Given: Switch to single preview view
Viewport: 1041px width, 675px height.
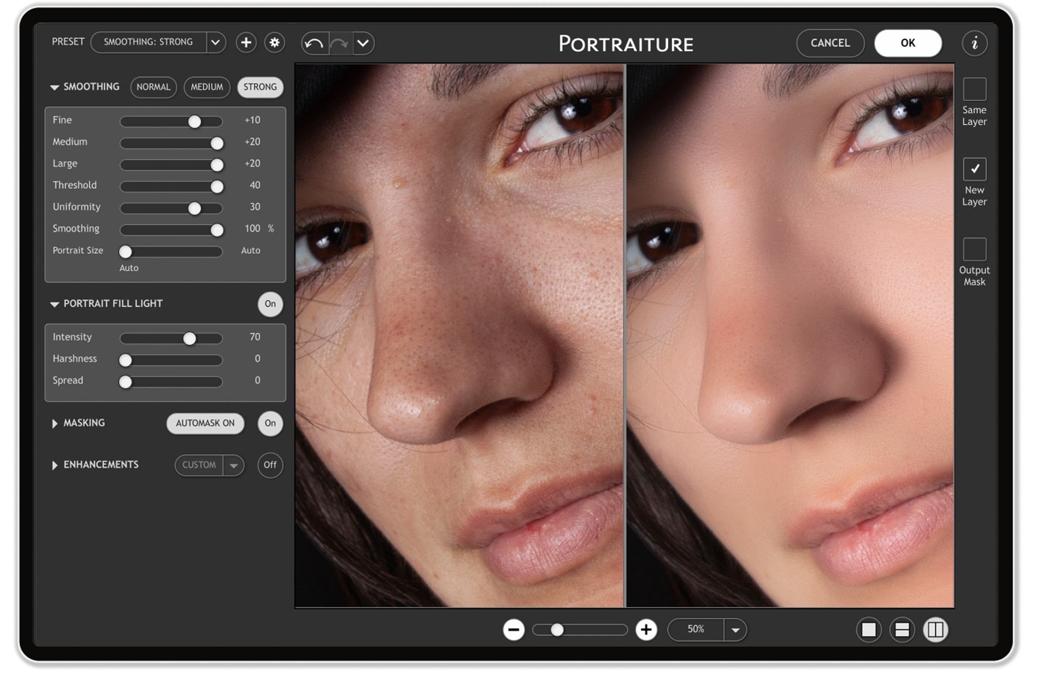Looking at the screenshot, I should click(x=868, y=630).
